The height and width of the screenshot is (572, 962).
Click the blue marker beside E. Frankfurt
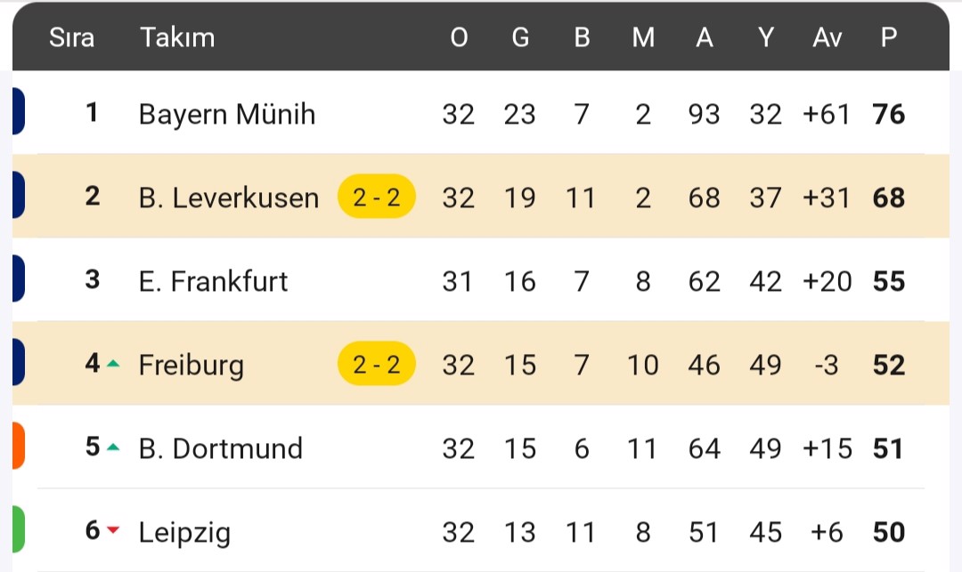pos(19,278)
